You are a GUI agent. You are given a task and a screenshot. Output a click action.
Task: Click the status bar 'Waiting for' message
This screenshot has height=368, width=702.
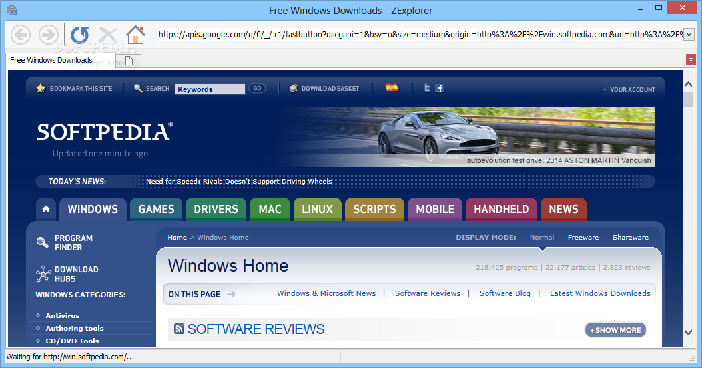point(70,357)
